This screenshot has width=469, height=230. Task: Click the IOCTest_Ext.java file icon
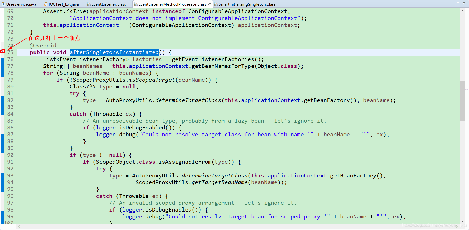(x=46, y=4)
